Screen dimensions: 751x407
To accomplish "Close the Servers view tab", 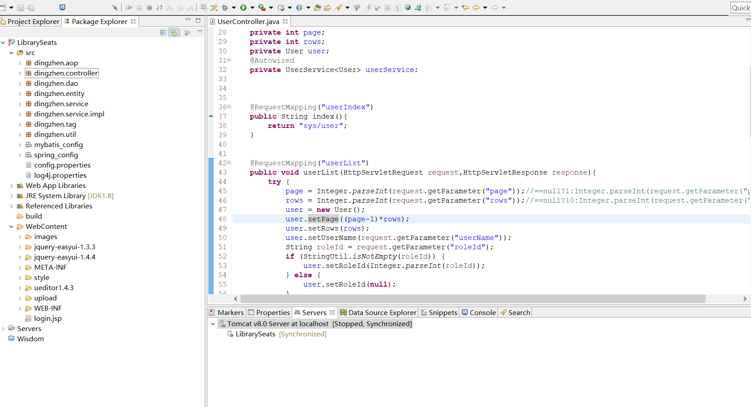I will coord(332,312).
